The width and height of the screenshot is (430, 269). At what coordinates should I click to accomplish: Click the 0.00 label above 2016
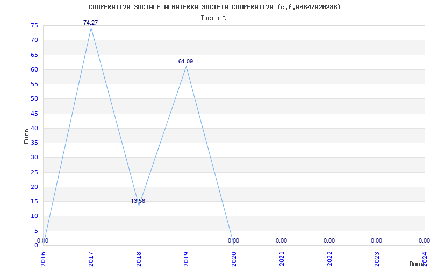pos(43,240)
